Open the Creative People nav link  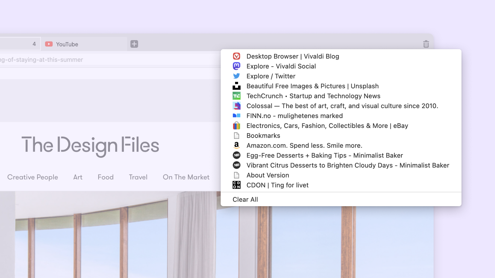(x=32, y=177)
